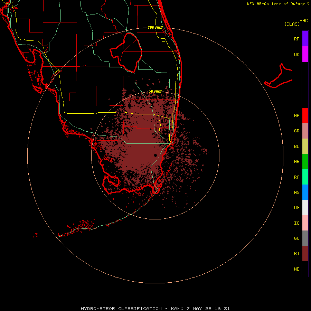Viewport: 311px width, 311px height.
Task: Click the 'HA' legend label
Action: 296,115
